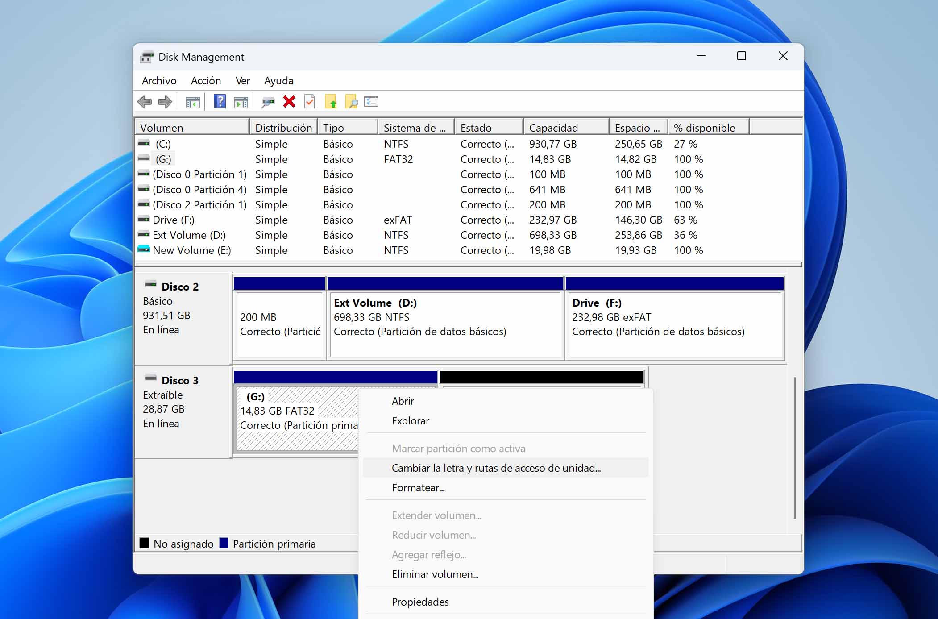
Task: Click the black No asignado legend swatch
Action: click(x=144, y=543)
